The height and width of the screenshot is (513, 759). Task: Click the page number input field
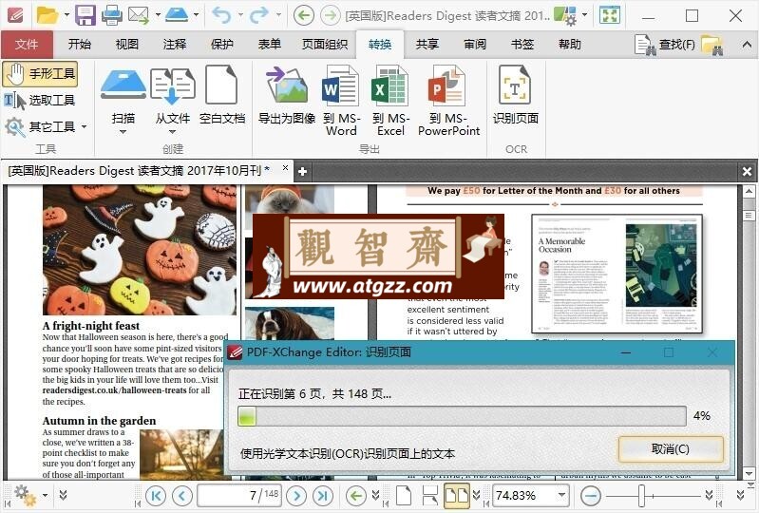pyautogui.click(x=239, y=496)
